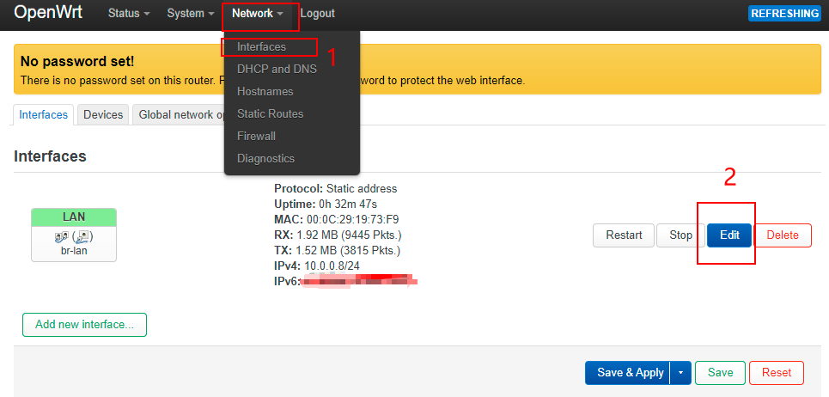Select Diagnostics in the Network menu

tap(265, 159)
